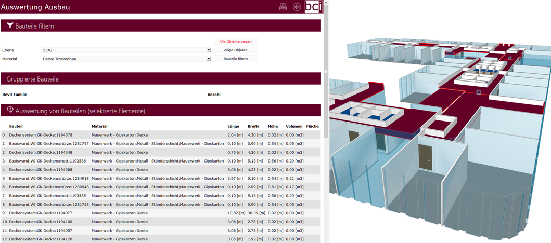Select row Basiswand:WI-GK-Deckenschürze:1281748
The image size is (551, 243).
pos(161,204)
